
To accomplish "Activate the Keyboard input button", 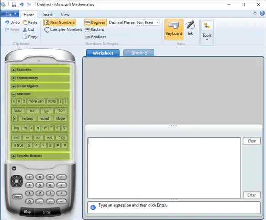I will (174, 29).
